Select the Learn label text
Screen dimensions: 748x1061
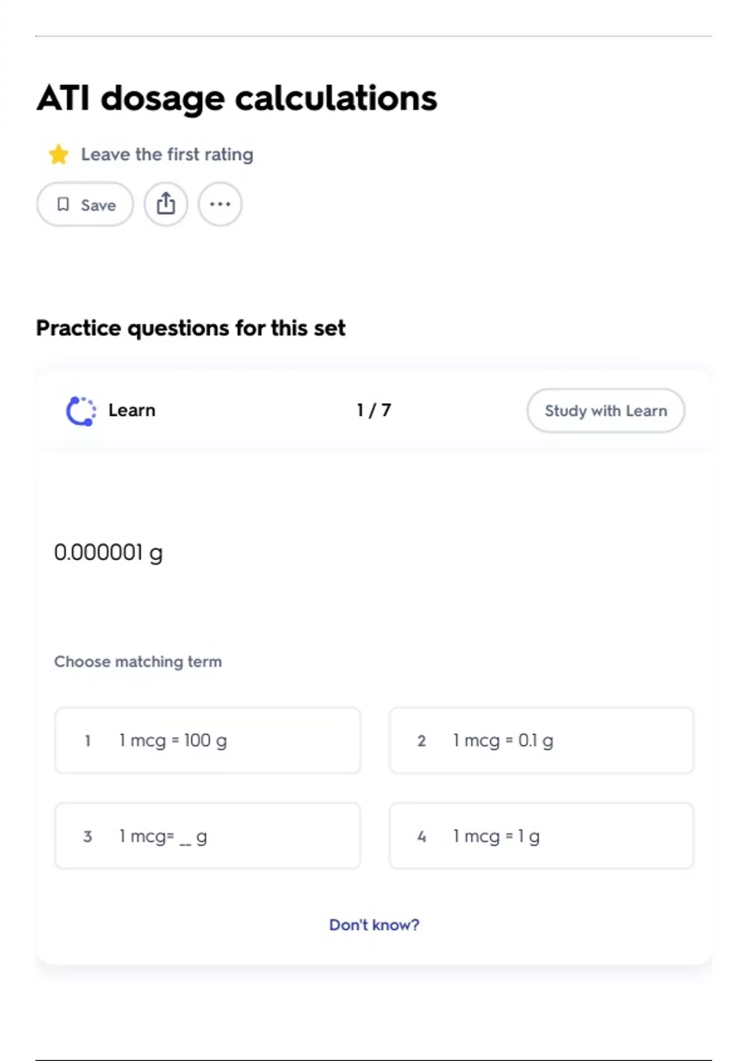(x=132, y=410)
